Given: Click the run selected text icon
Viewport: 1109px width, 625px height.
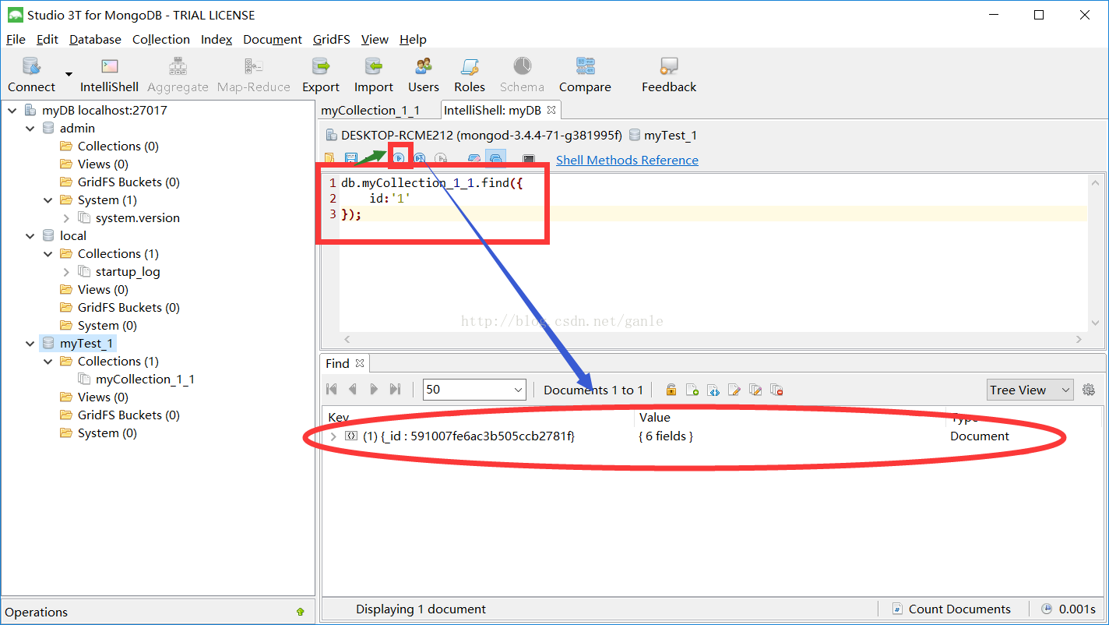Looking at the screenshot, I should coord(441,158).
